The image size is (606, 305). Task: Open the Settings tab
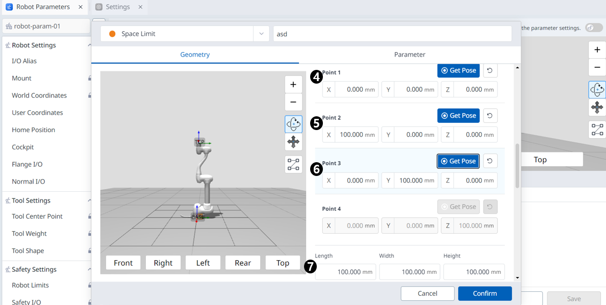(117, 7)
